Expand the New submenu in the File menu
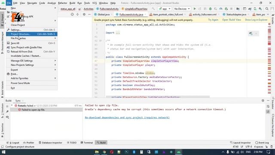Image resolution: width=275 pixels, height=155 pixels. tap(32, 8)
